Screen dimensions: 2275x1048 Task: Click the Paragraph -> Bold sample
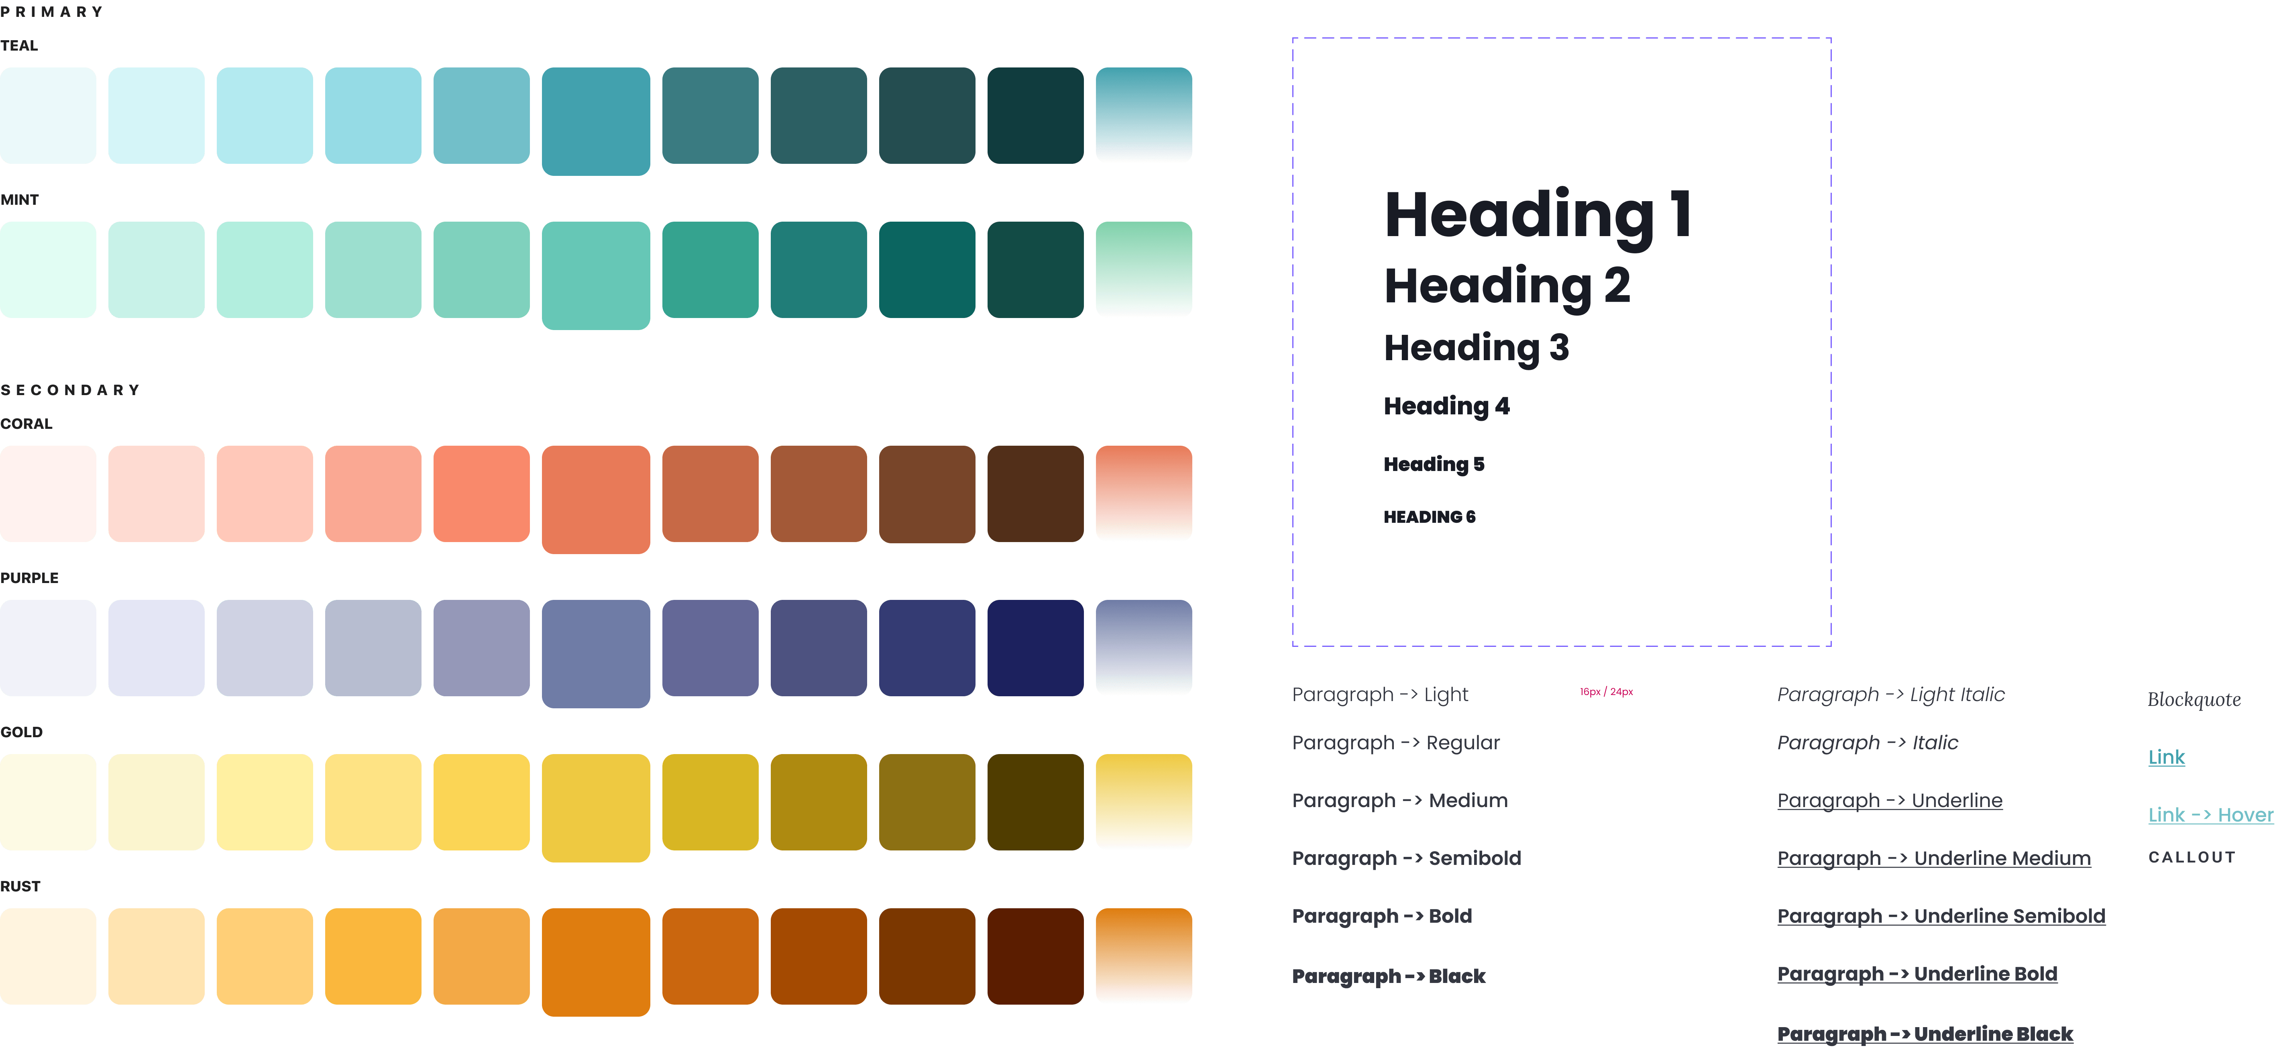coord(1381,916)
